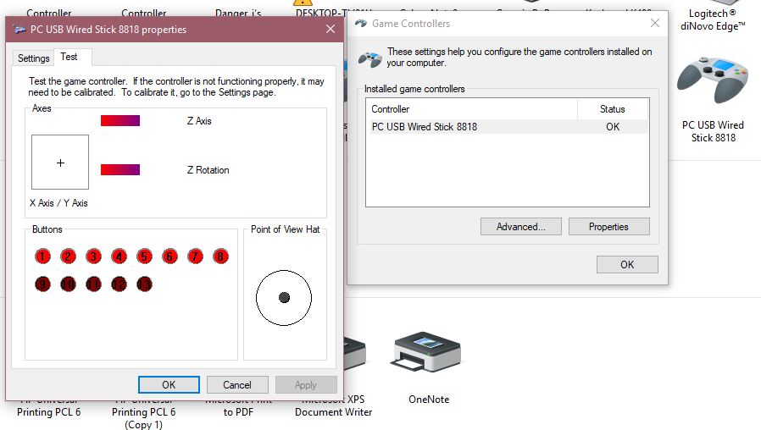Click the Z Axis label
The image size is (761, 430).
pos(199,121)
